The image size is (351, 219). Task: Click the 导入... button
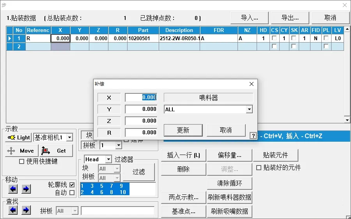click(249, 18)
